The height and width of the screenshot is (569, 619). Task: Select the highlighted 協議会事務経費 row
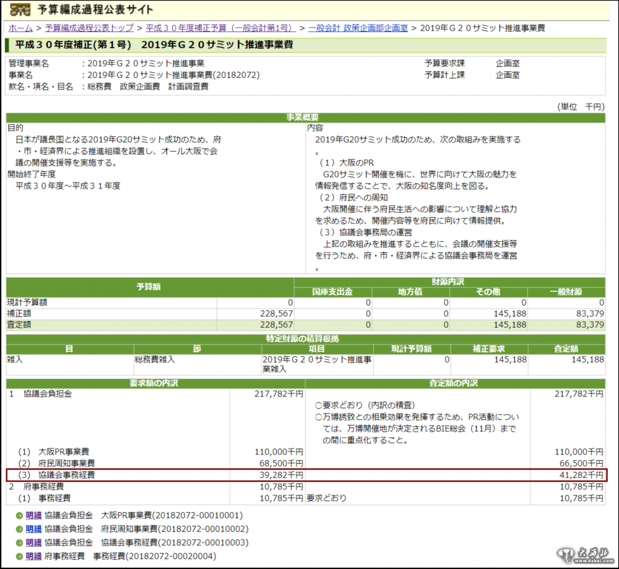tap(306, 475)
